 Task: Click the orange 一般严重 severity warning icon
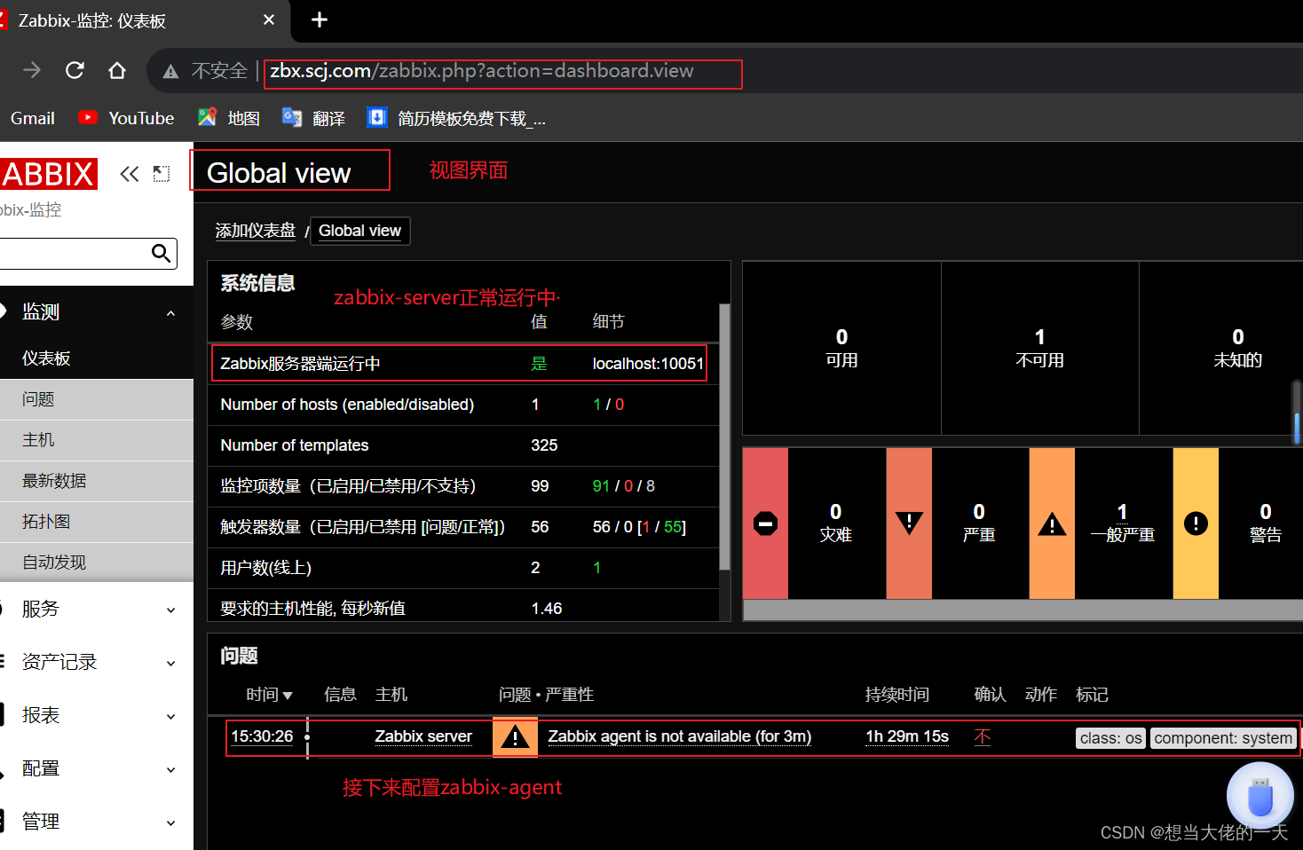[1052, 523]
